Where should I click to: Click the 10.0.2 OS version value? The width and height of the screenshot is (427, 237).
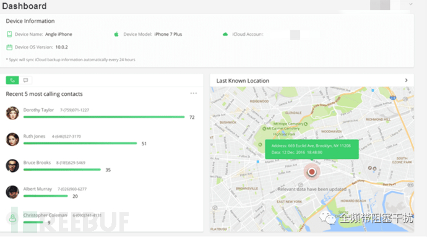[61, 47]
